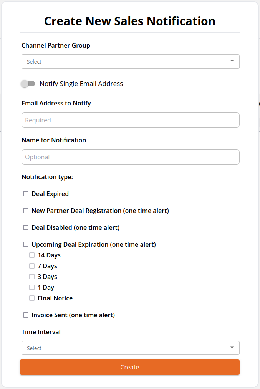Click the Name for Notification field

[130, 157]
